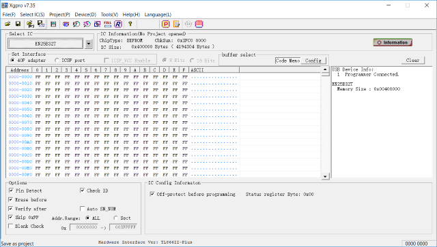Click the buffer compare toolbar icon
Viewport: 437px width, 247px height.
(x=97, y=24)
